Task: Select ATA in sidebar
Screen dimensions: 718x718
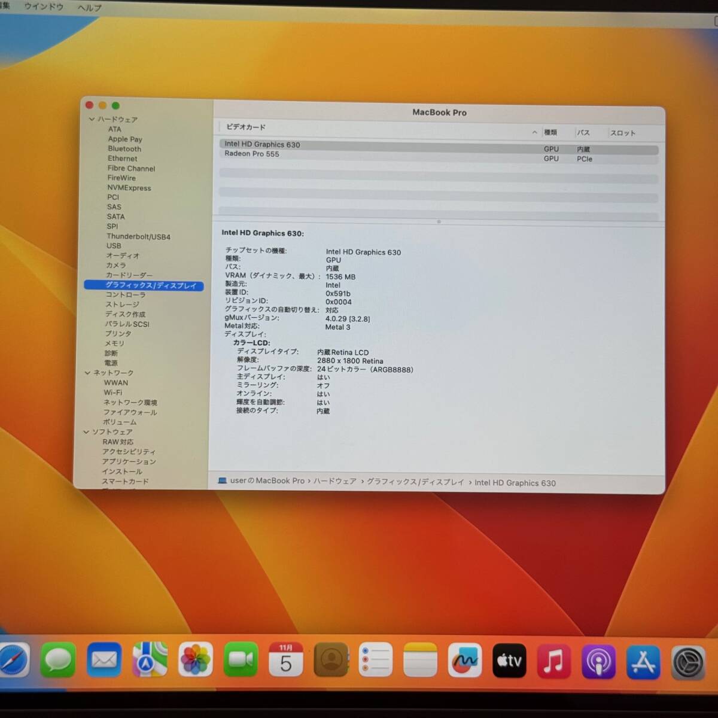Action: 114,129
